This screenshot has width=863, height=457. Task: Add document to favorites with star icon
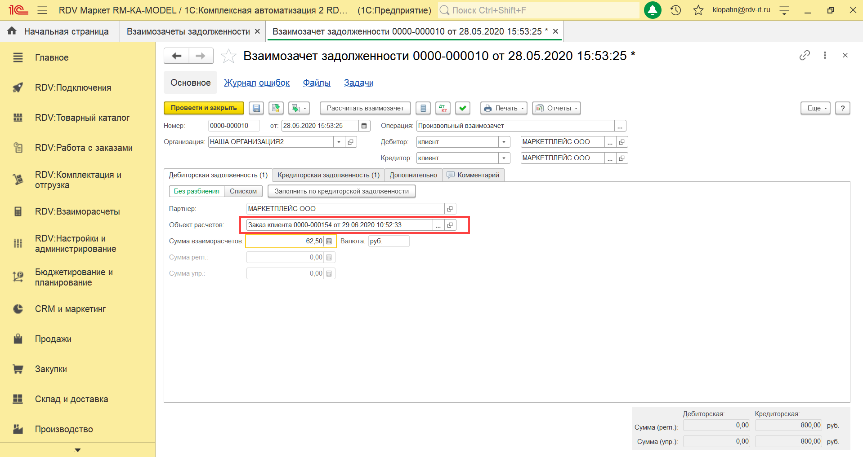228,56
